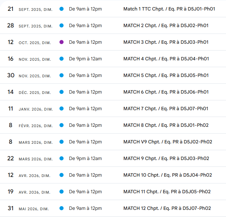Open MATCH V9 Chpt. D5J02-Ph02 event
Viewport: 226px width, 217px height.
[168, 142]
